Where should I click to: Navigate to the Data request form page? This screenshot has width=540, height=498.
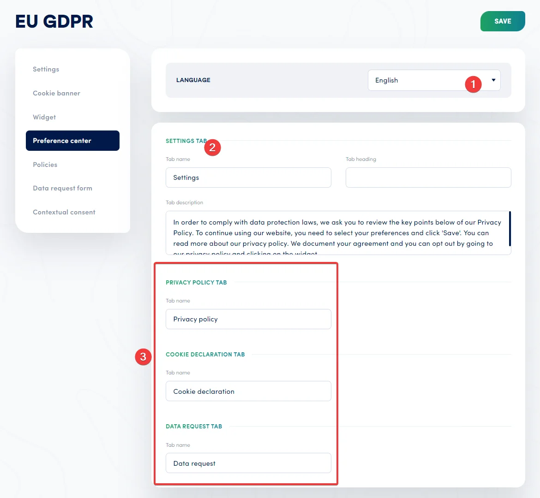(x=62, y=188)
